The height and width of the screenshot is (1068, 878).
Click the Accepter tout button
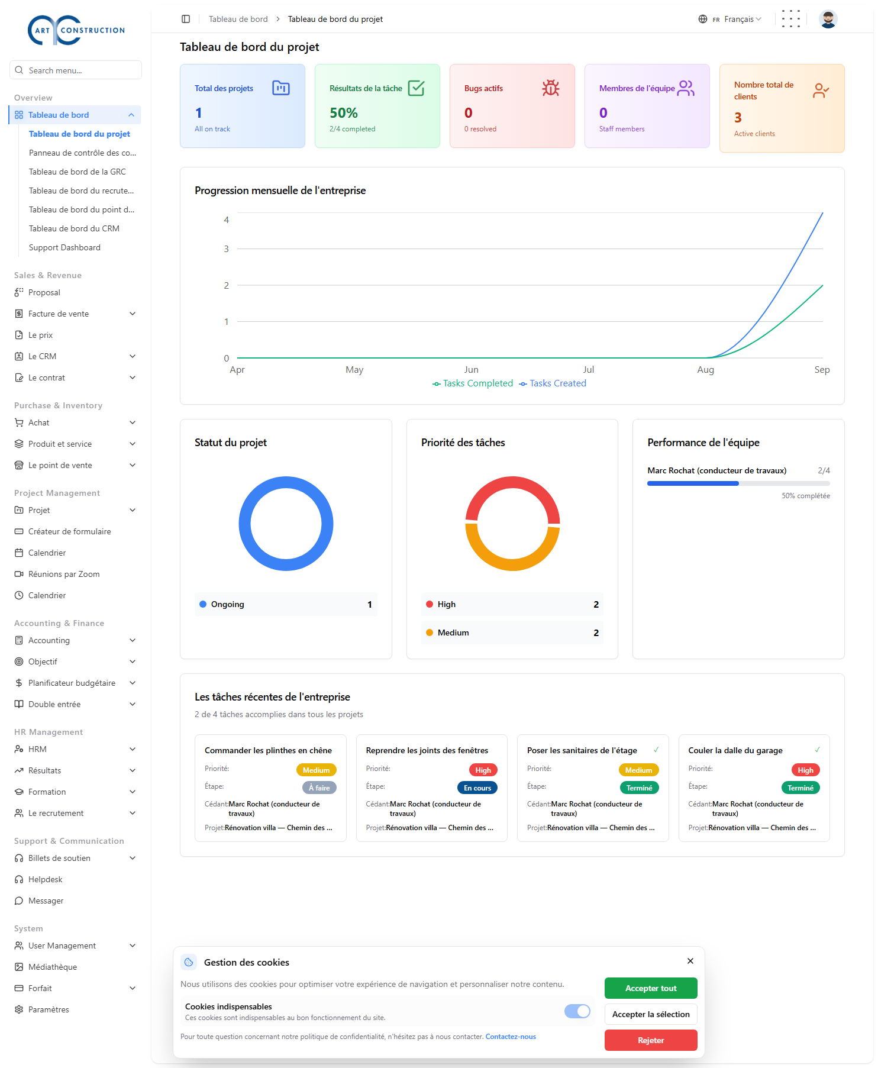pos(651,988)
